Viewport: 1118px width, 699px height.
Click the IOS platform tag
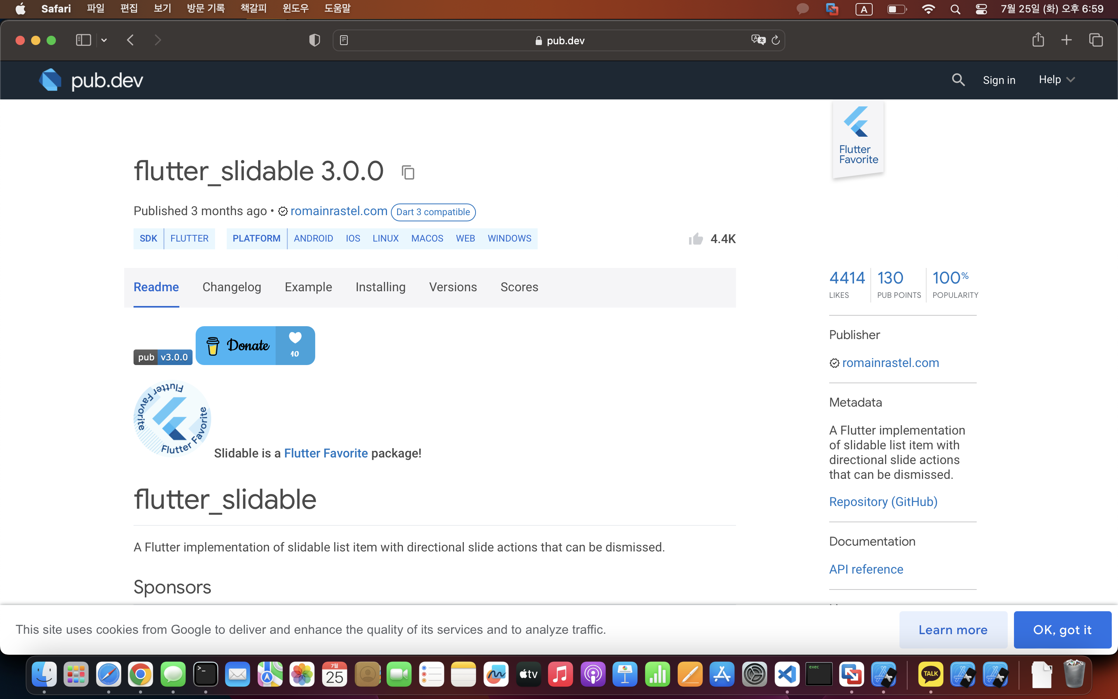(353, 238)
